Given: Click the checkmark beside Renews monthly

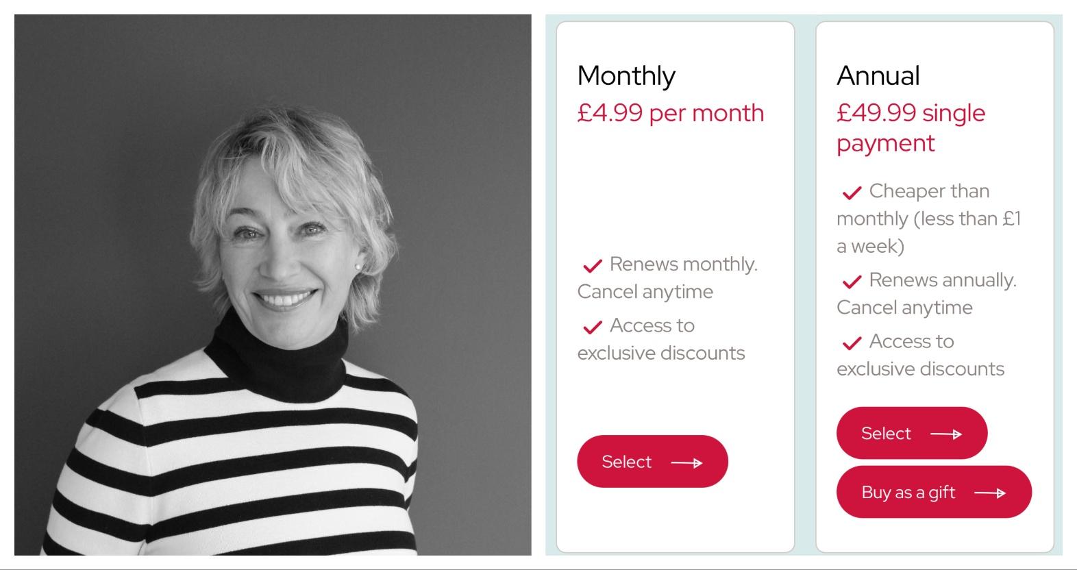Looking at the screenshot, I should tap(592, 265).
